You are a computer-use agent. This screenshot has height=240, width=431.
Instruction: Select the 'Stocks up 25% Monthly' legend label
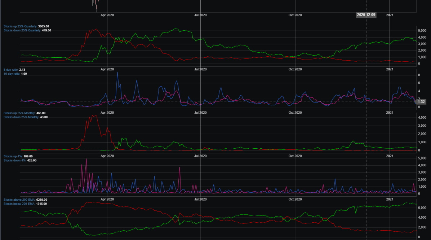coord(19,113)
